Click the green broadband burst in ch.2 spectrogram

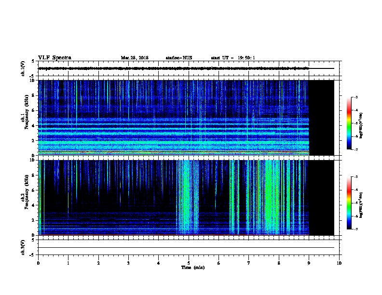[272, 197]
